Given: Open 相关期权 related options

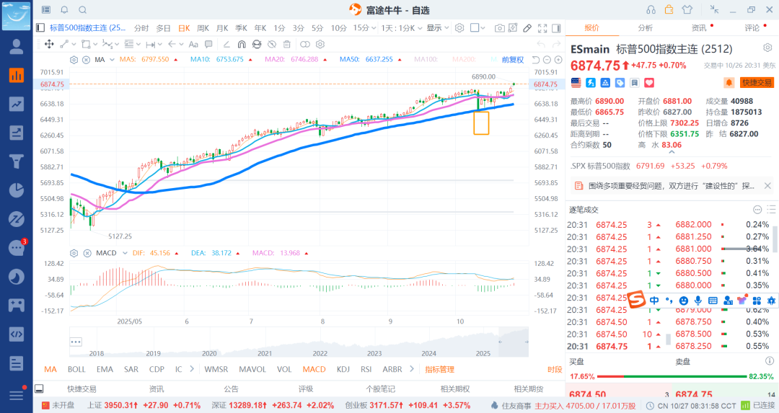Looking at the screenshot, I should click(454, 389).
